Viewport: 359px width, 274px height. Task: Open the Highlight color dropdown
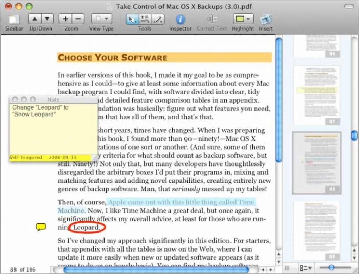click(x=243, y=19)
